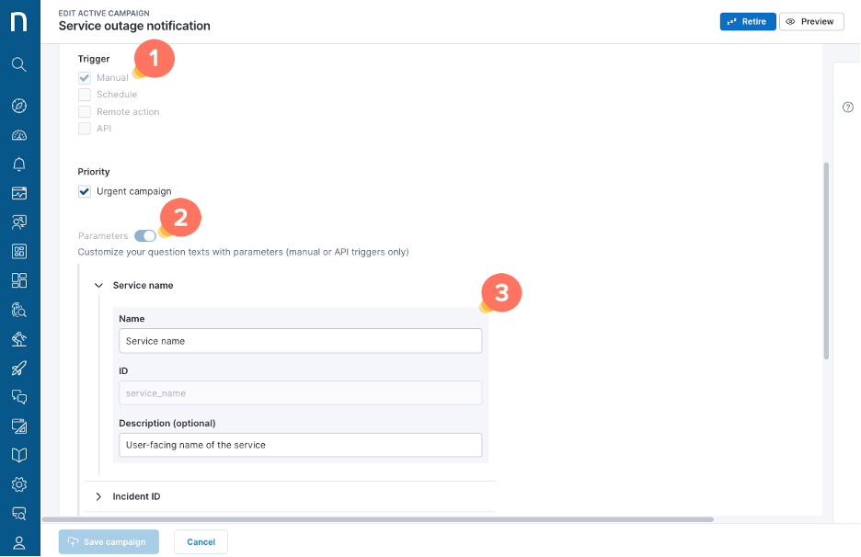Expand the Incident ID section

(98, 496)
